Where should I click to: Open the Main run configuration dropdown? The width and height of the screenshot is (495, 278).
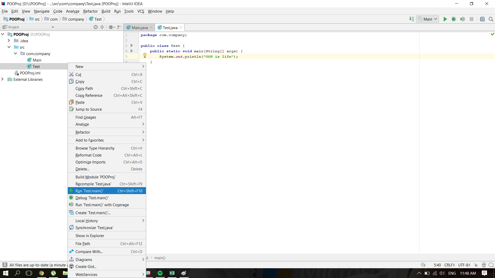pyautogui.click(x=427, y=19)
